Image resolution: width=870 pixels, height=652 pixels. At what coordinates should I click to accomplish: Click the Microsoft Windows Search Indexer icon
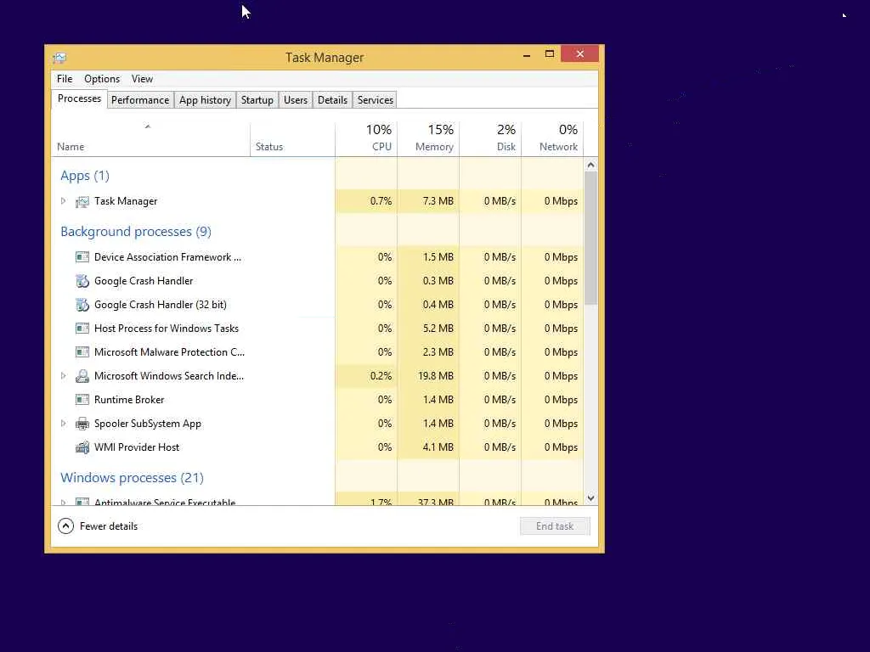82,376
